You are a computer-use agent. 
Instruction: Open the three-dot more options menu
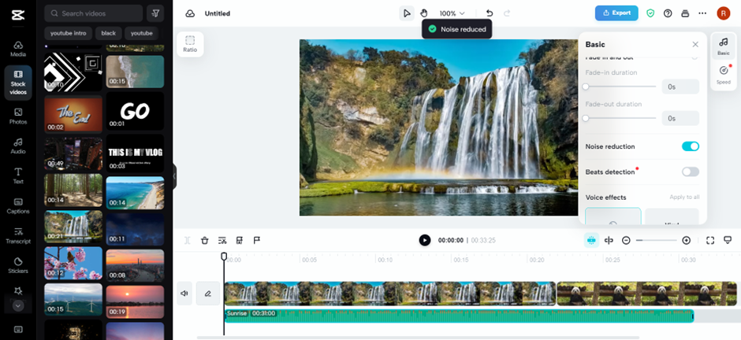tap(702, 13)
